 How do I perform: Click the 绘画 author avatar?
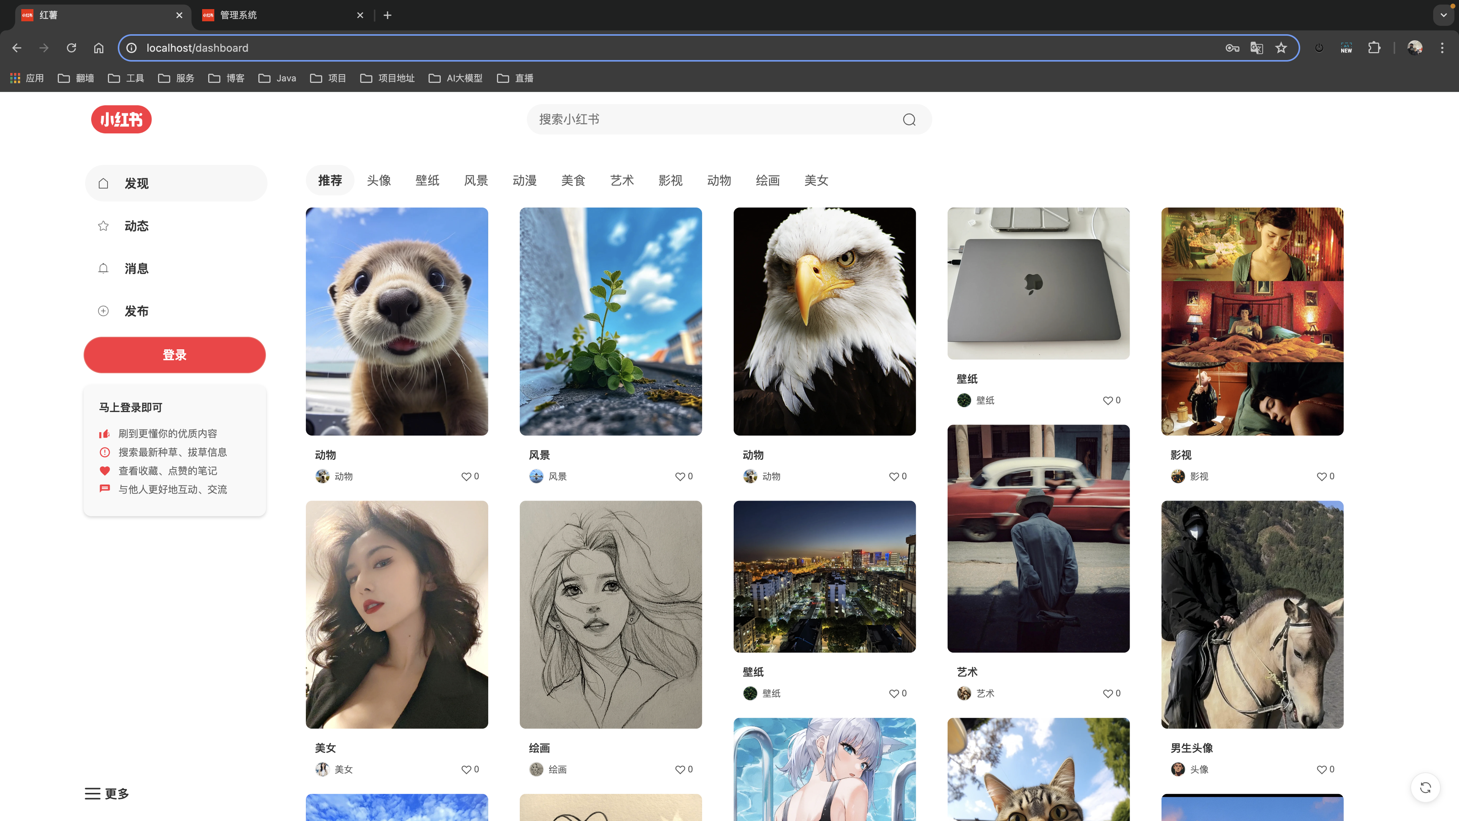tap(536, 769)
